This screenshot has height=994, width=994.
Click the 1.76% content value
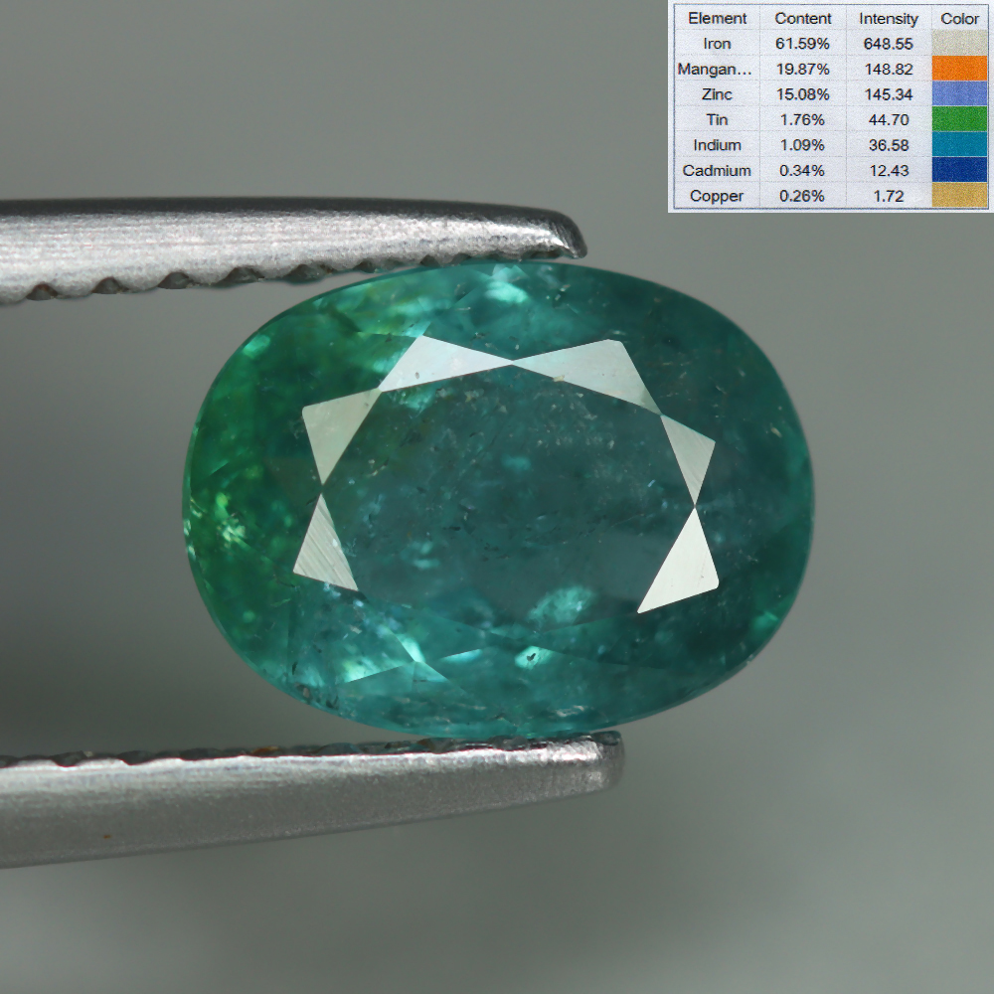pos(802,120)
